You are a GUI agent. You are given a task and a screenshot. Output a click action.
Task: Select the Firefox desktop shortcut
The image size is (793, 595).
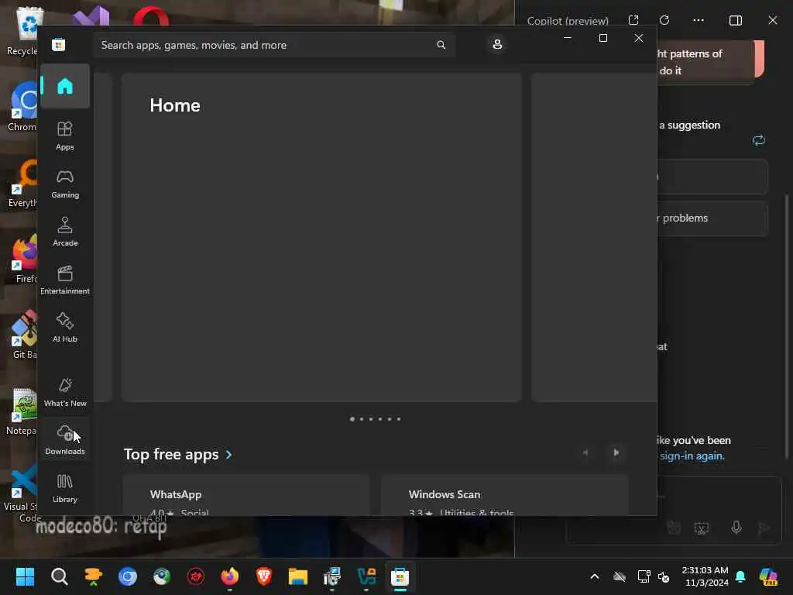(x=23, y=259)
